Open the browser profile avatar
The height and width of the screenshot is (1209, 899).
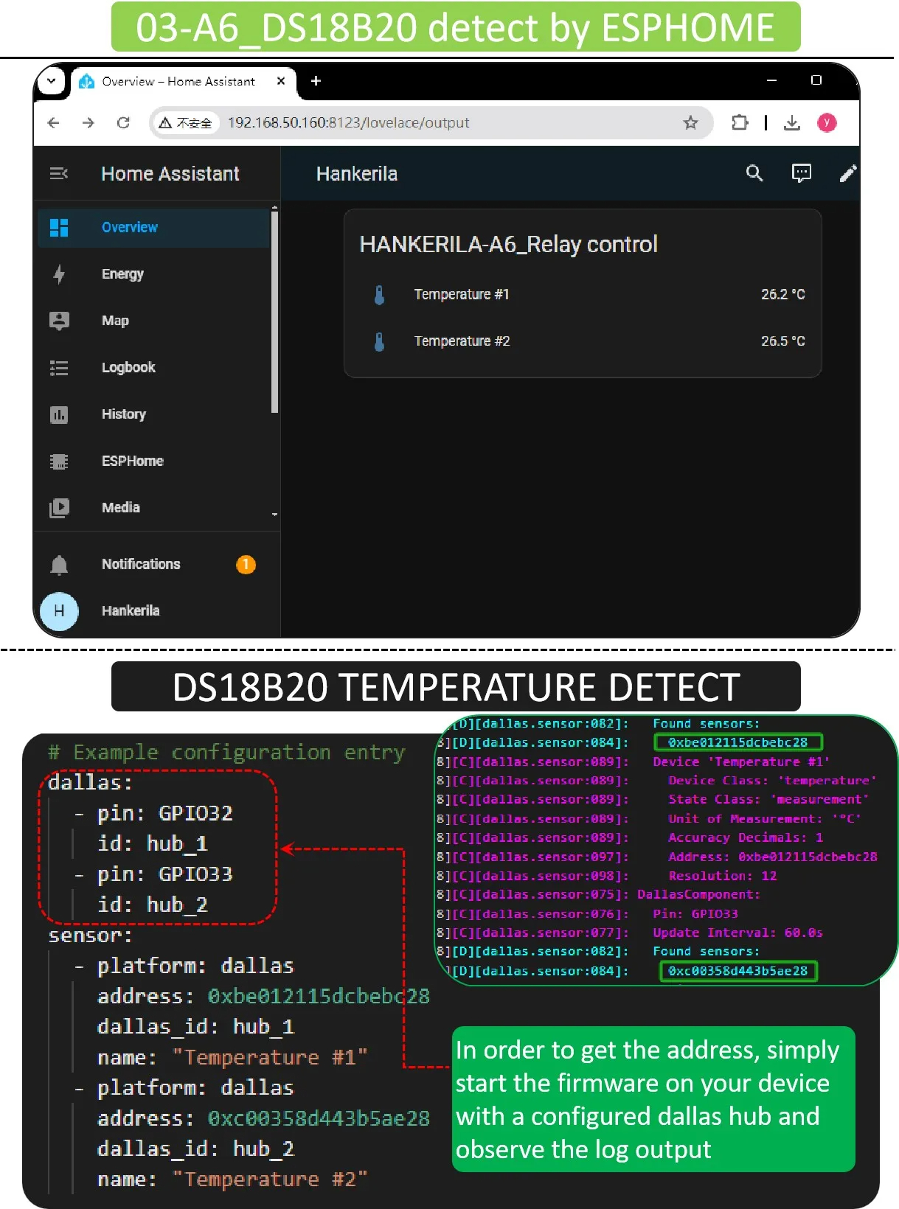pyautogui.click(x=827, y=122)
